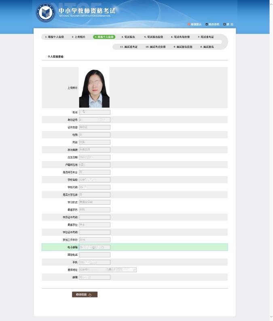
Task: Click the 户籍所在地 field
Action: click(x=95, y=165)
